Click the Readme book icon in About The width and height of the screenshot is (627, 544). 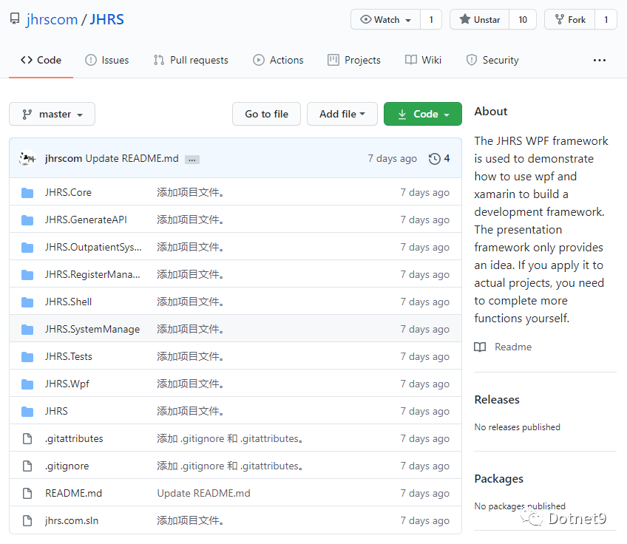(480, 347)
